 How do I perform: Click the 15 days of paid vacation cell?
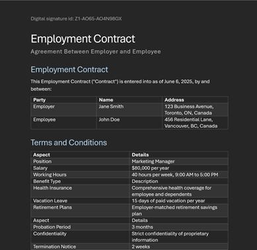(x=178, y=200)
